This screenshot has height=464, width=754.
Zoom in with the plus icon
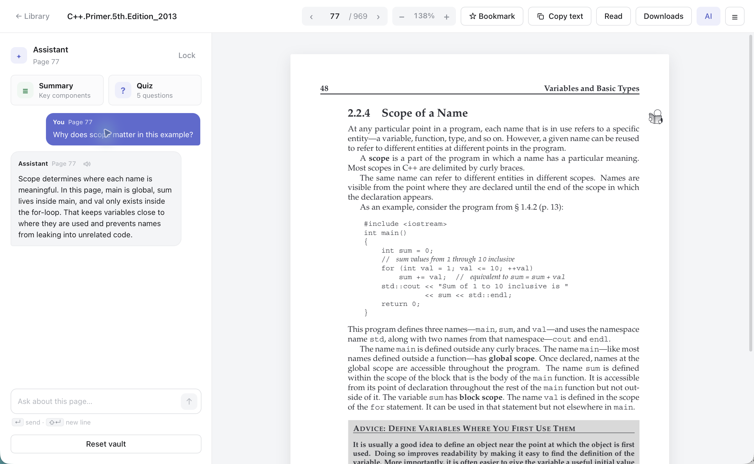coord(447,16)
